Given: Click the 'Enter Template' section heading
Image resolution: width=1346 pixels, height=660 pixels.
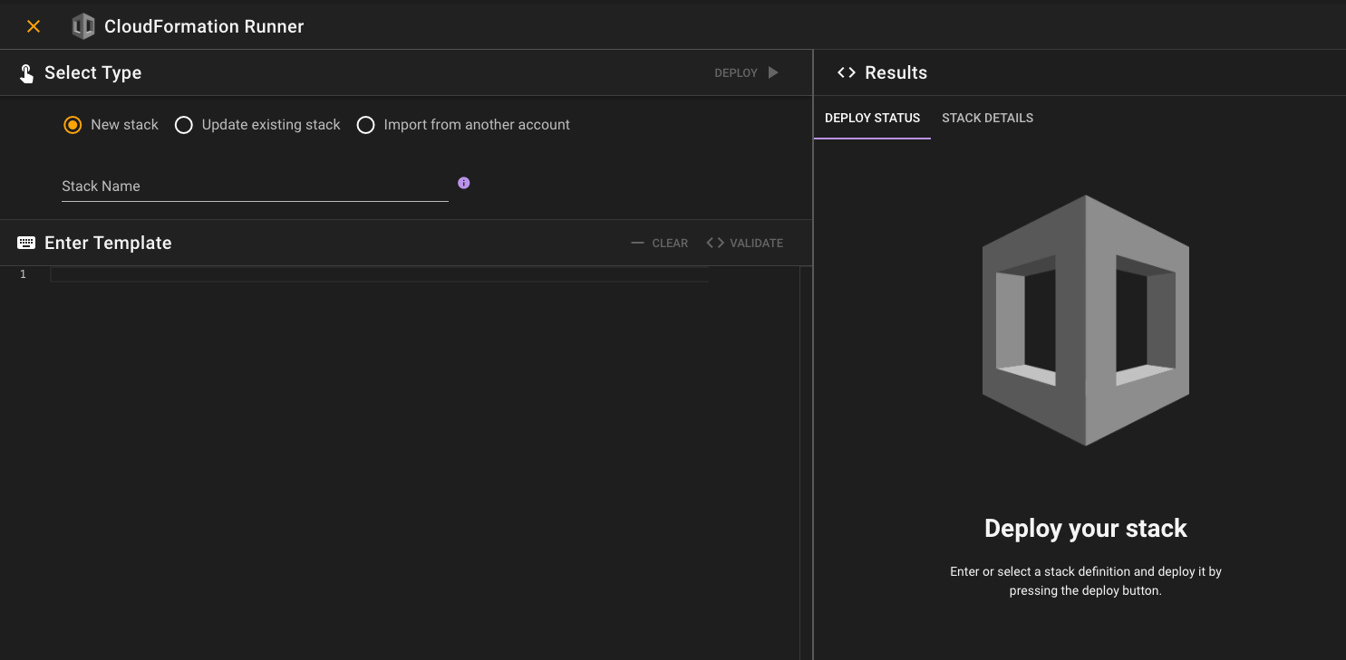Looking at the screenshot, I should (x=108, y=243).
